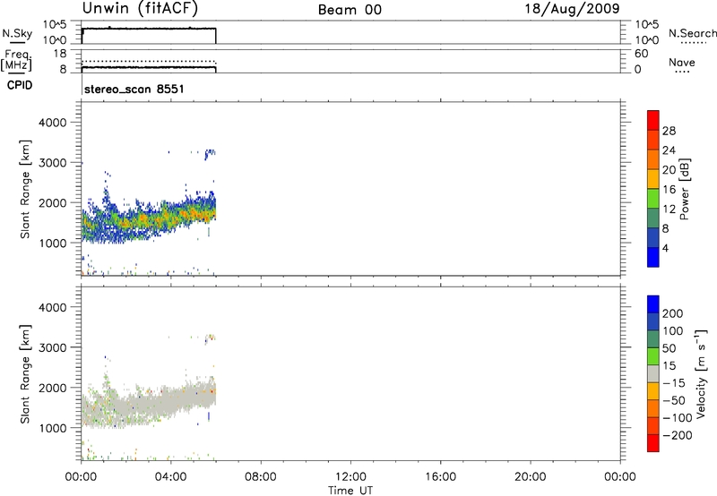
Task: Click the "16" power color bar value
Action: (669, 190)
